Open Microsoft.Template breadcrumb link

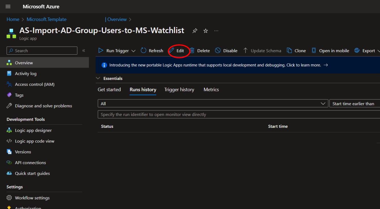pyautogui.click(x=46, y=20)
